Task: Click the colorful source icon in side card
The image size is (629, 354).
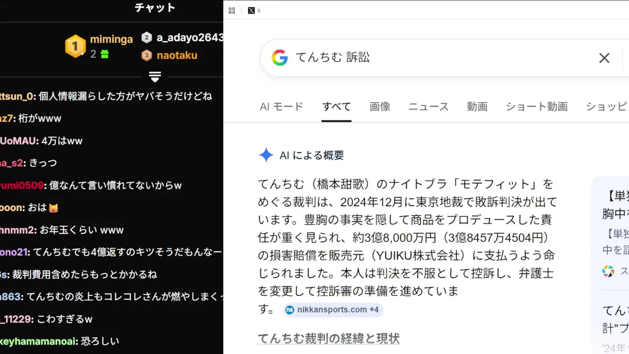Action: [608, 271]
